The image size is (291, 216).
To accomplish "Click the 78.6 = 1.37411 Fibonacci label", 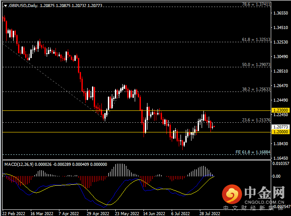I will pyautogui.click(x=256, y=4).
